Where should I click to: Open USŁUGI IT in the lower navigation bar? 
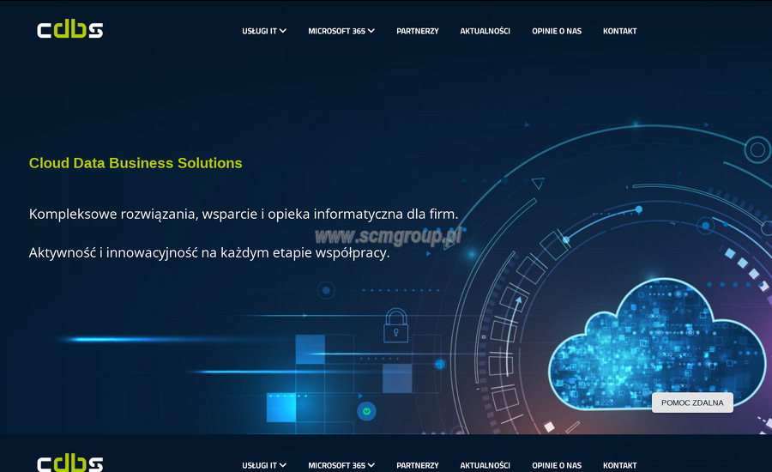[x=259, y=466]
